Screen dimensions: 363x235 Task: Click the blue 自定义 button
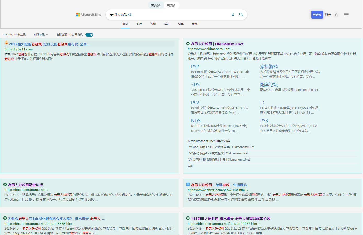click(317, 15)
